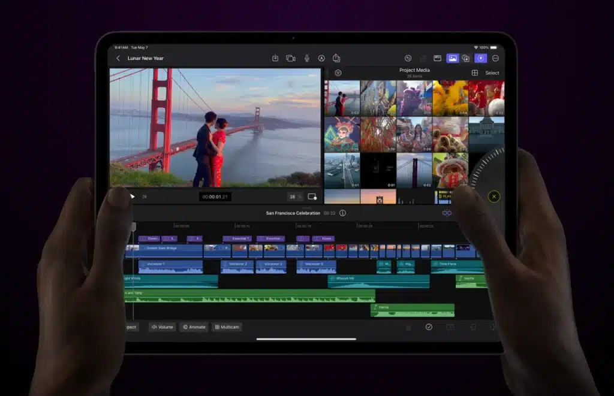Switch to the Multicam tab
614x396 pixels.
(227, 327)
